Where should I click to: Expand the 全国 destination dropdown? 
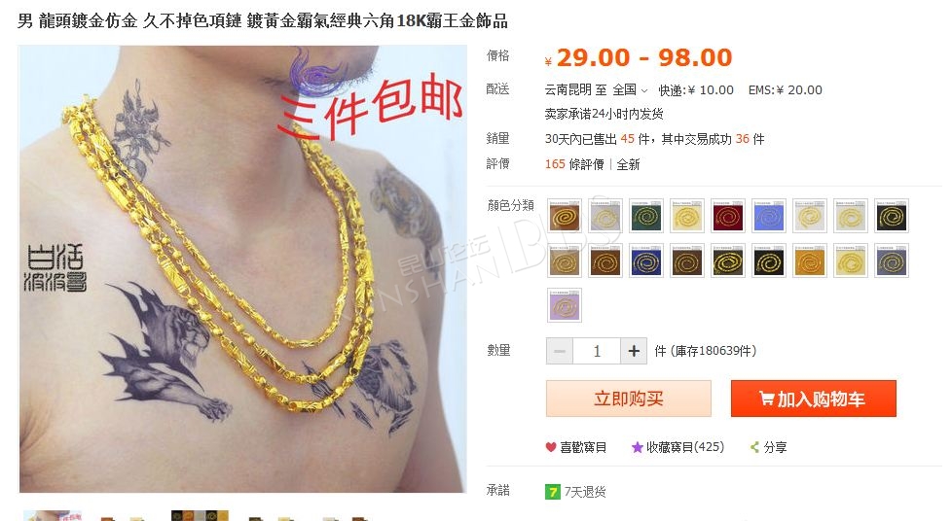point(630,90)
